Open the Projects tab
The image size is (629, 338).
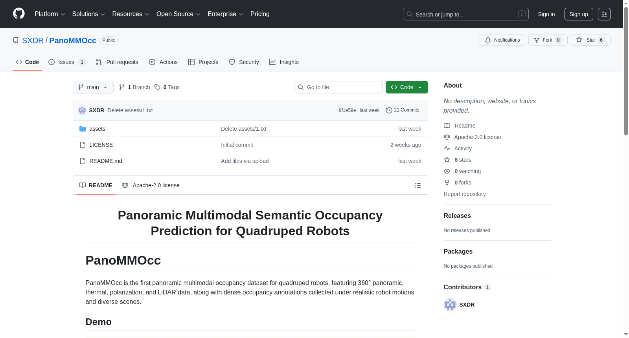(203, 62)
